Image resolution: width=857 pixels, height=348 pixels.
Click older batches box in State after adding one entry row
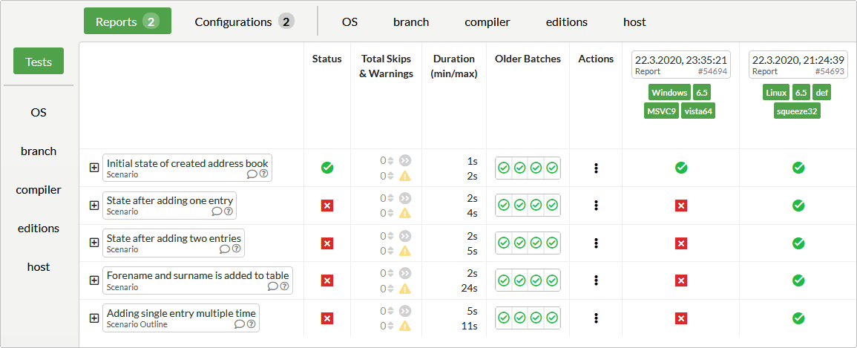click(528, 206)
